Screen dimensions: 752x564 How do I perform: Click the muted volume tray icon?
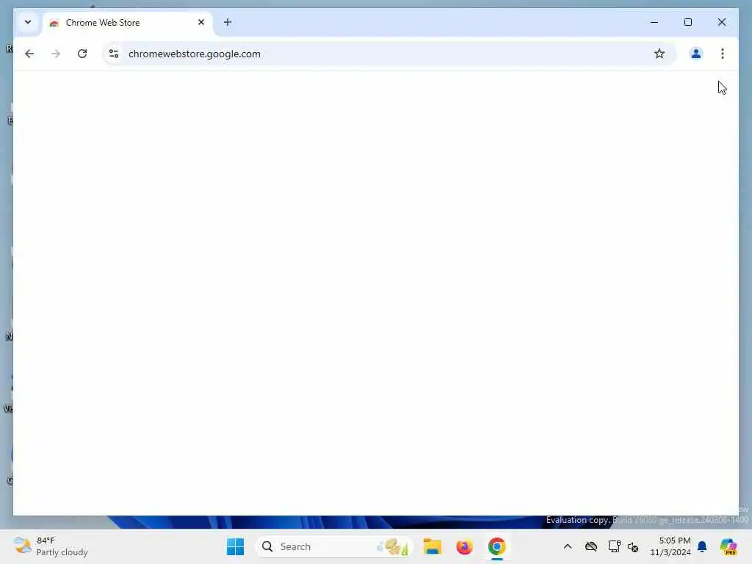coord(633,546)
